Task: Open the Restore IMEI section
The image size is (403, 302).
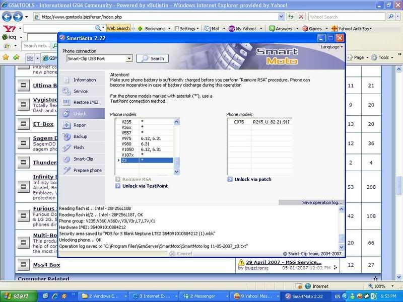Action: coord(82,102)
